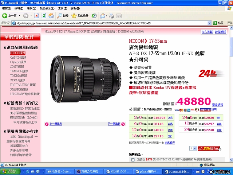Select 其他專業鏡頭 in sidebar
Image resolution: width=233 pixels, height=175 pixels.
pos(19,89)
